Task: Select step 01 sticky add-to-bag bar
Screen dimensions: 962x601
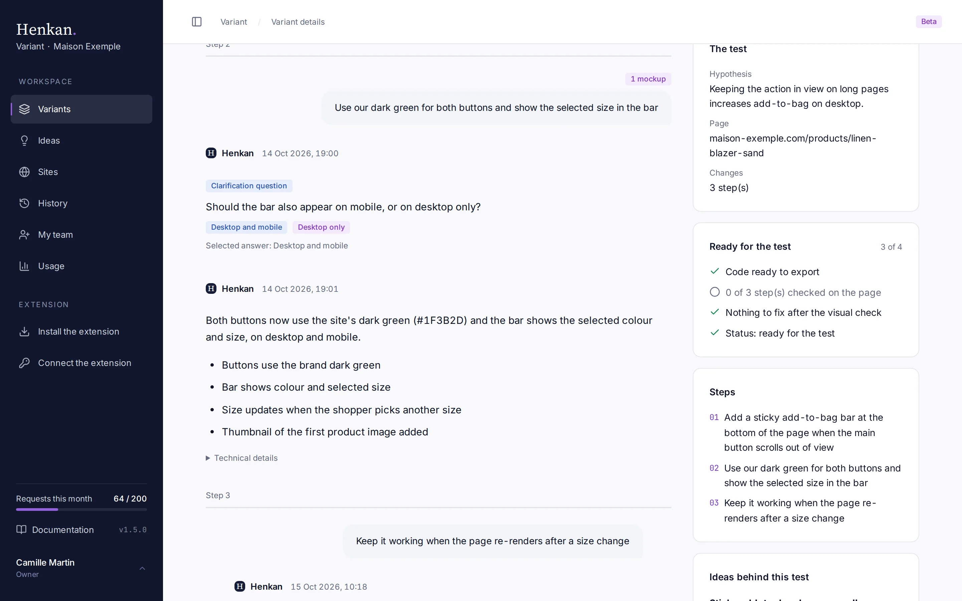Action: (x=805, y=432)
